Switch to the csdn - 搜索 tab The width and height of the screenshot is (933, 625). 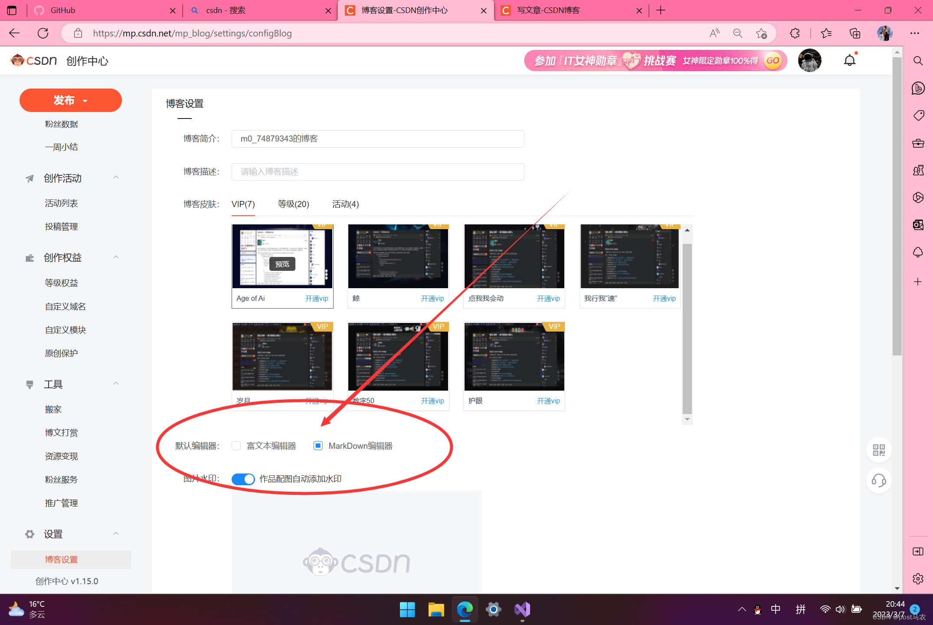pos(261,10)
